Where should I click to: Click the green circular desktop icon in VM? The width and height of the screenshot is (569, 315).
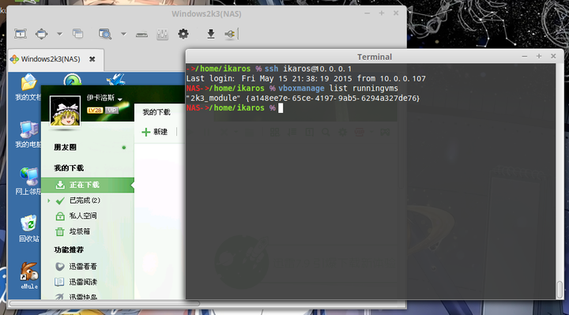tap(72, 80)
